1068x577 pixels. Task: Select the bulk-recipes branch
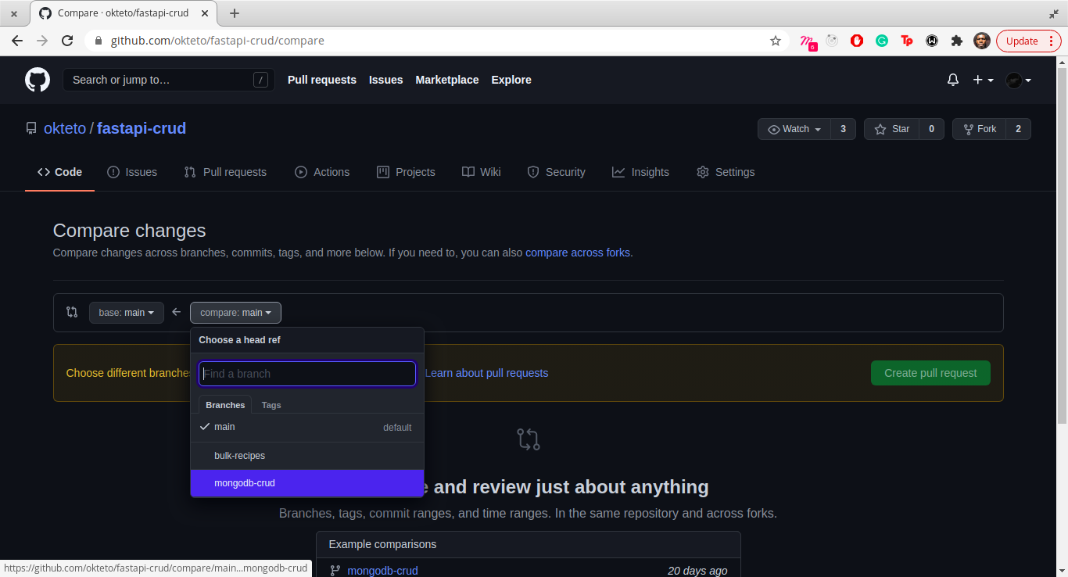point(307,456)
